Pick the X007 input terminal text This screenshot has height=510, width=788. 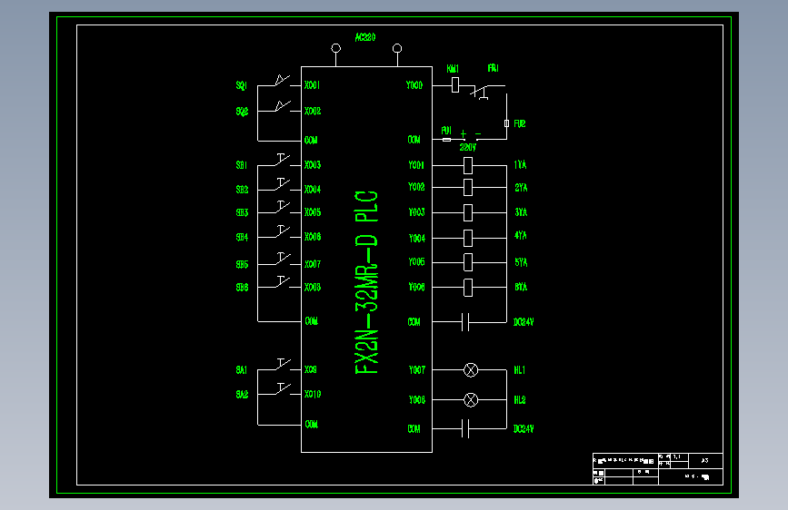(313, 264)
